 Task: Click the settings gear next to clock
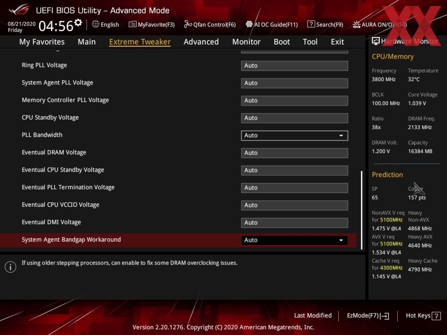click(x=78, y=23)
